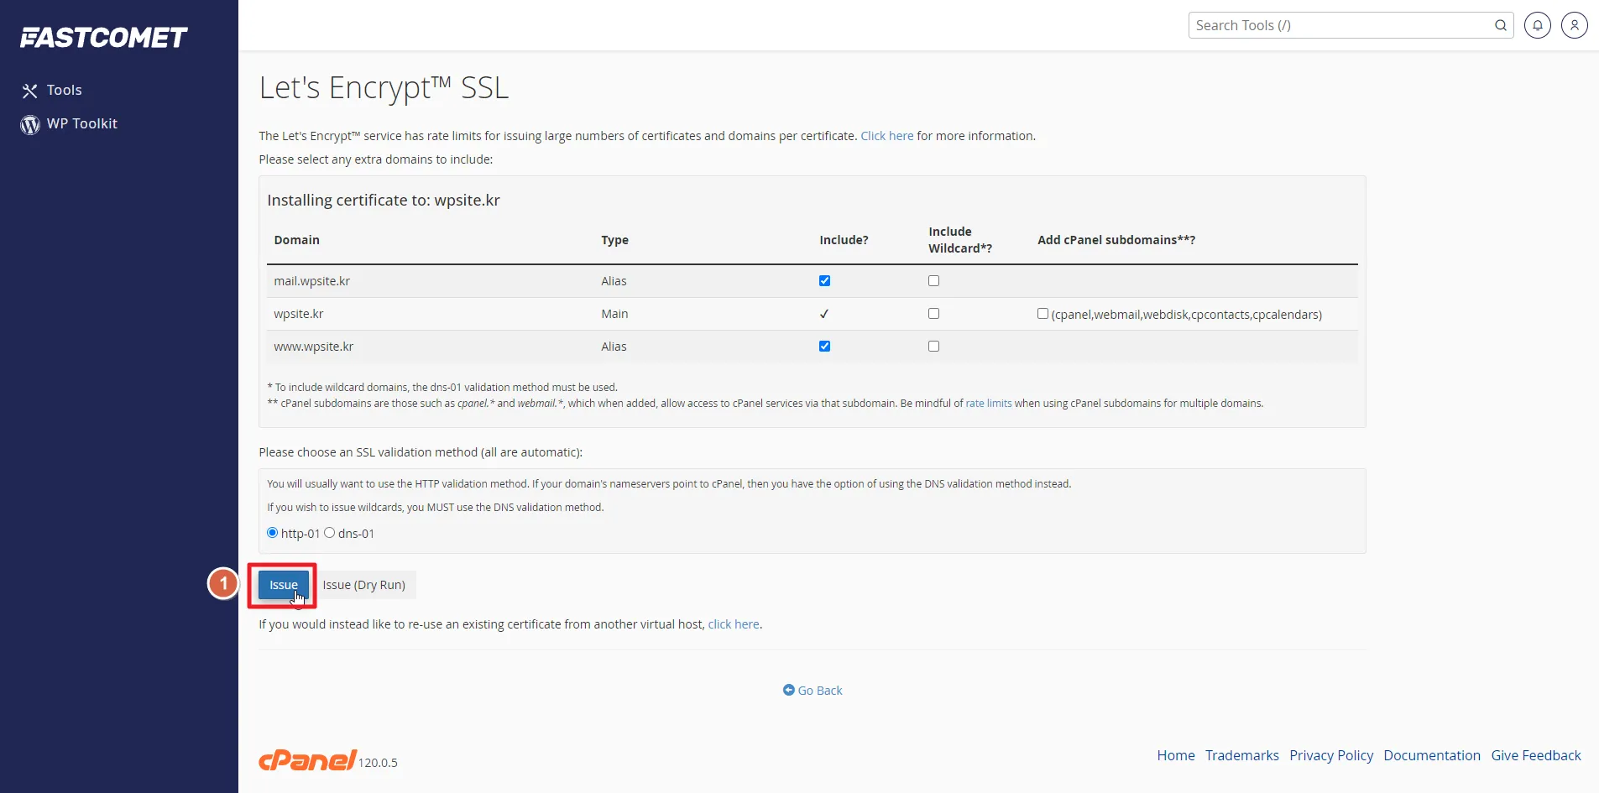Click the Include? column header

coord(844,240)
